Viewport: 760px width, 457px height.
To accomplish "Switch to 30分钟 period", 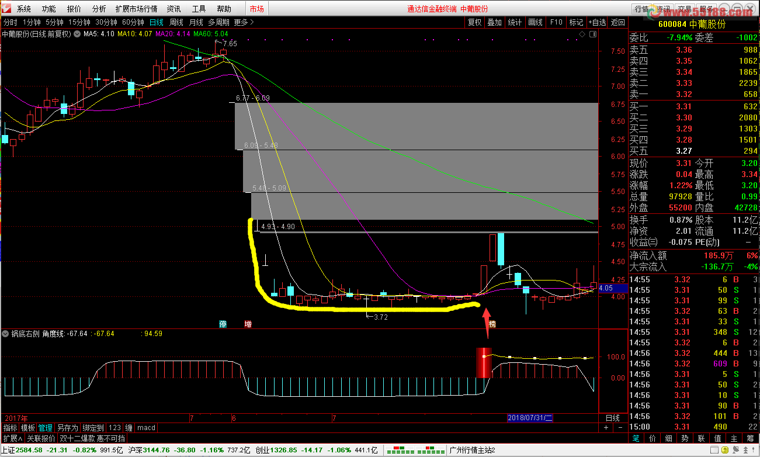I will (107, 22).
